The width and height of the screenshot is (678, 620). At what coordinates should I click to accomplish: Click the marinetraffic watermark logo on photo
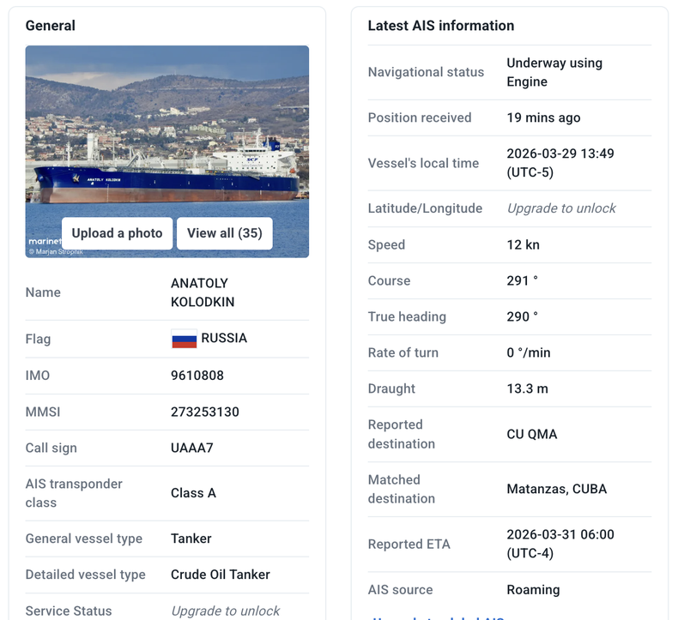pyautogui.click(x=45, y=241)
